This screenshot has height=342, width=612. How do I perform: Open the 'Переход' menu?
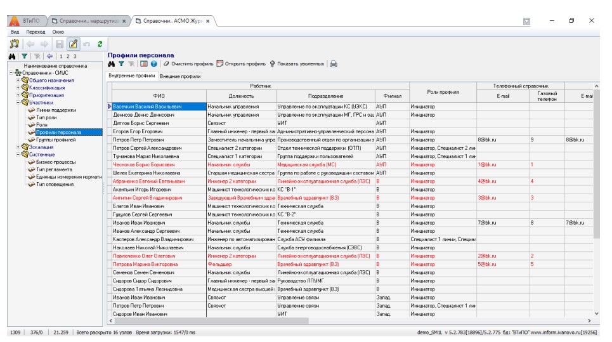coord(36,32)
